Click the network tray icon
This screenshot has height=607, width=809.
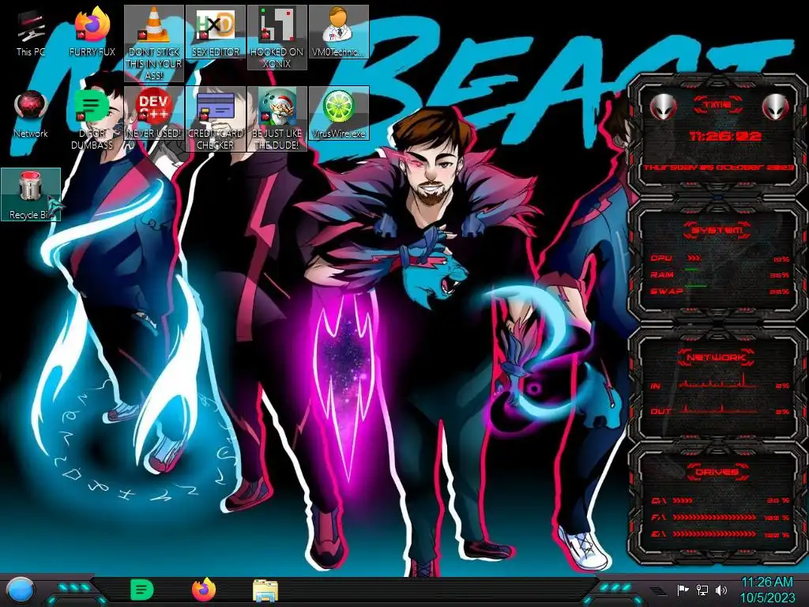point(702,590)
